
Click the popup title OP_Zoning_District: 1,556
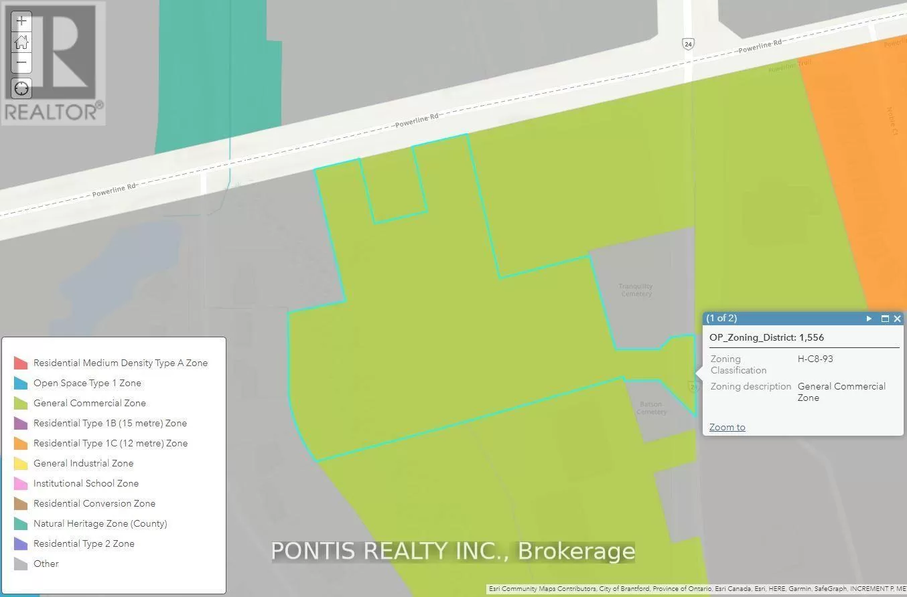click(x=766, y=337)
